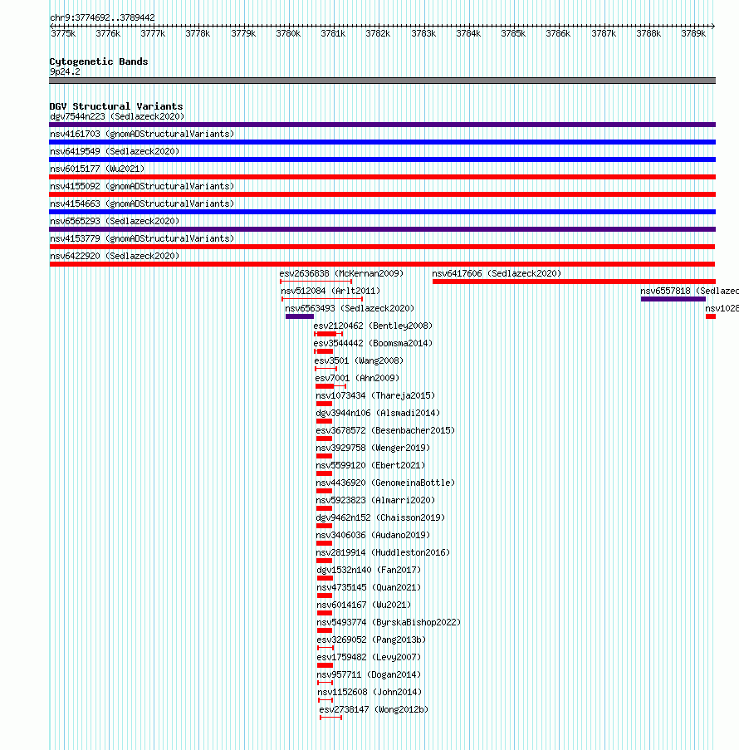The image size is (739, 750).
Task: Click the red bar under nsv6417606
Action: tap(574, 282)
